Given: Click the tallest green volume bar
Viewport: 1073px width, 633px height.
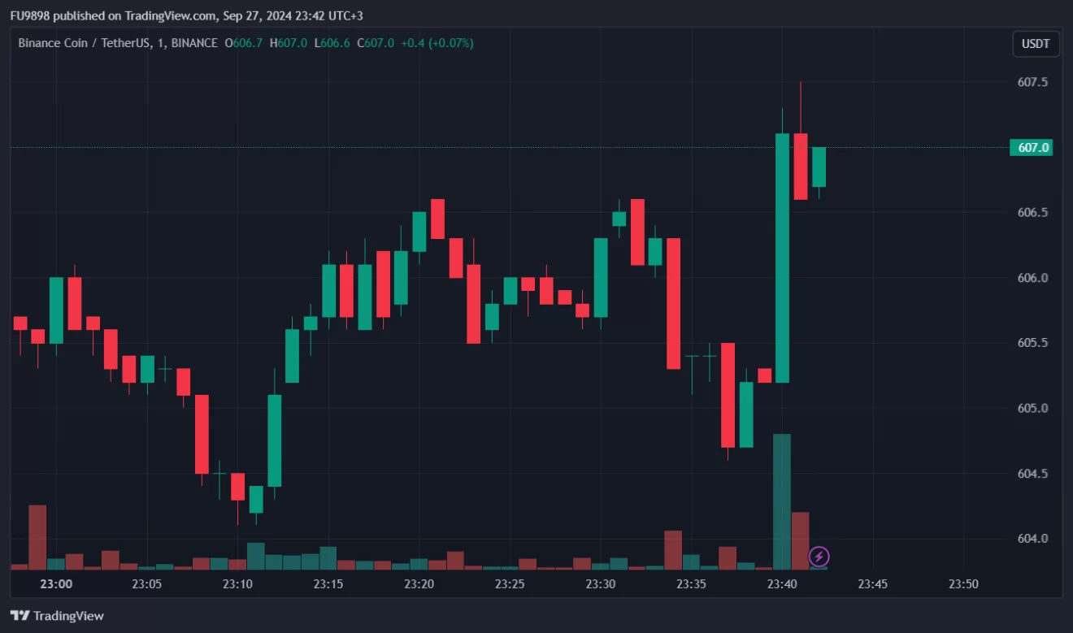Looking at the screenshot, I should (x=782, y=501).
